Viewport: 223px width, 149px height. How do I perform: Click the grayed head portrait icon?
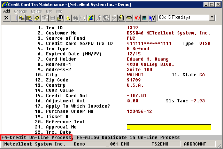(x=106, y=18)
